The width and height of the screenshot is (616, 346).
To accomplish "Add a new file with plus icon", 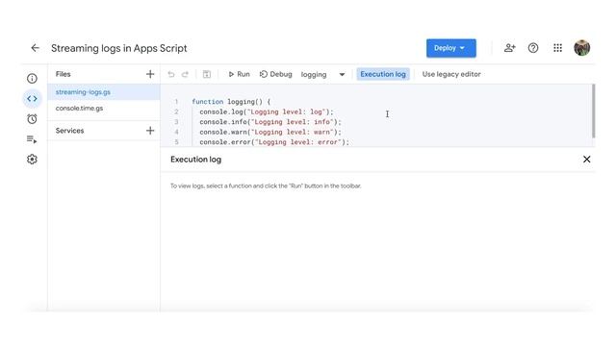I will pyautogui.click(x=150, y=74).
